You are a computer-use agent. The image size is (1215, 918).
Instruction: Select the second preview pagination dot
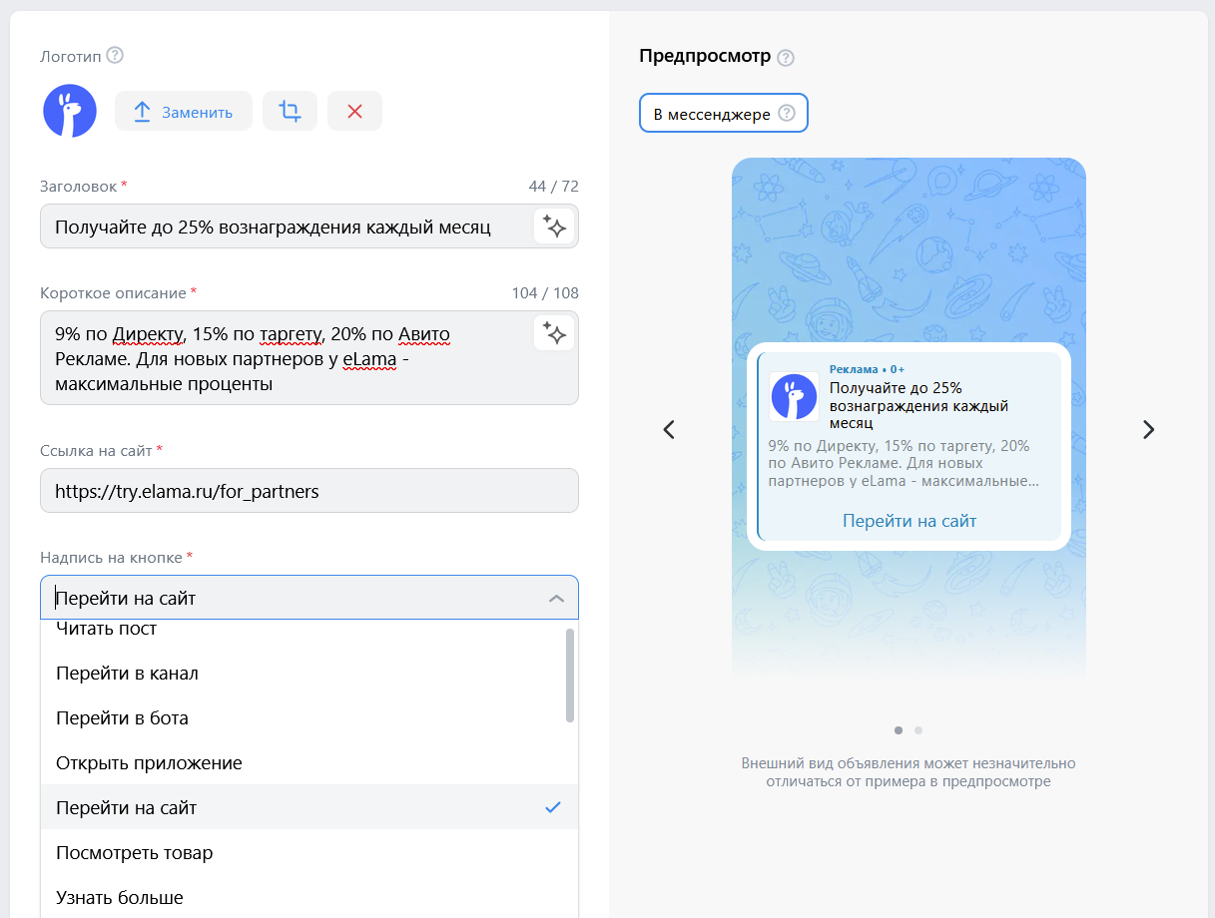coord(918,729)
